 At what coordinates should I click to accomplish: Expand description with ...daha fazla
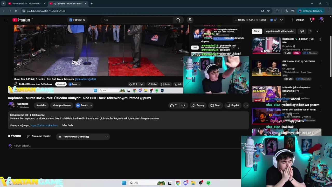tap(66, 125)
